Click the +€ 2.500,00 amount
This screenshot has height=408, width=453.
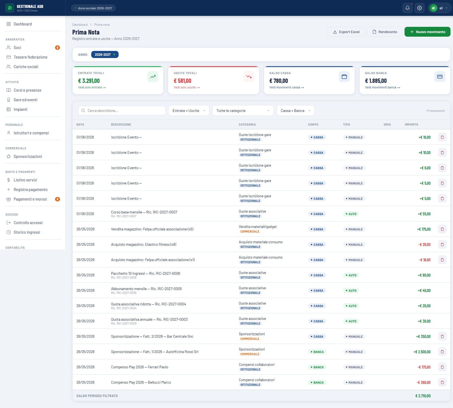422,352
